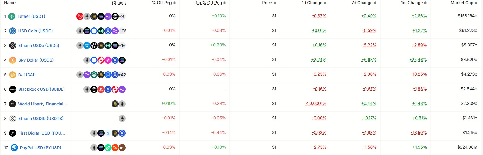Viewport: 483px width, 155px height.
Task: Click the +91 more chains badge for Tether
Action: point(122,16)
